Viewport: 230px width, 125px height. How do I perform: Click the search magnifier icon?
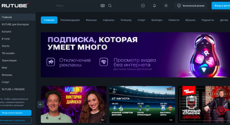(x=110, y=6)
